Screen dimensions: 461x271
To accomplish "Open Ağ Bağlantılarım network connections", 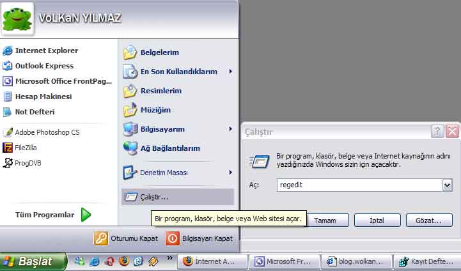I will tap(170, 148).
